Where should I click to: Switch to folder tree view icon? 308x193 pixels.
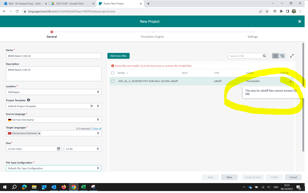point(282,56)
